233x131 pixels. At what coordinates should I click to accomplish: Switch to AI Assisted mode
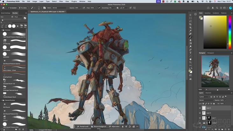click(x=12, y=8)
